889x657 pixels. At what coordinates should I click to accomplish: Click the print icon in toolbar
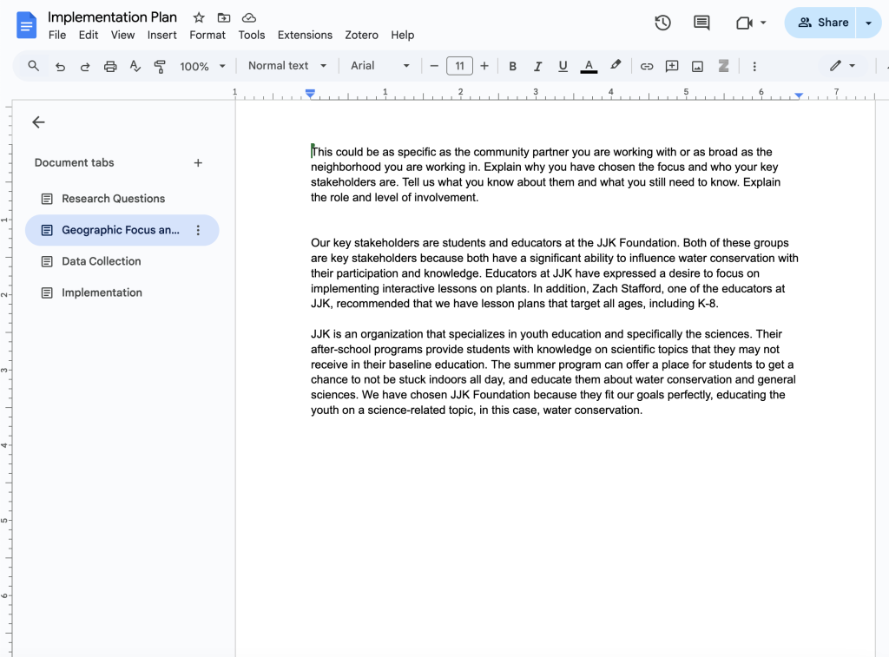coord(110,66)
